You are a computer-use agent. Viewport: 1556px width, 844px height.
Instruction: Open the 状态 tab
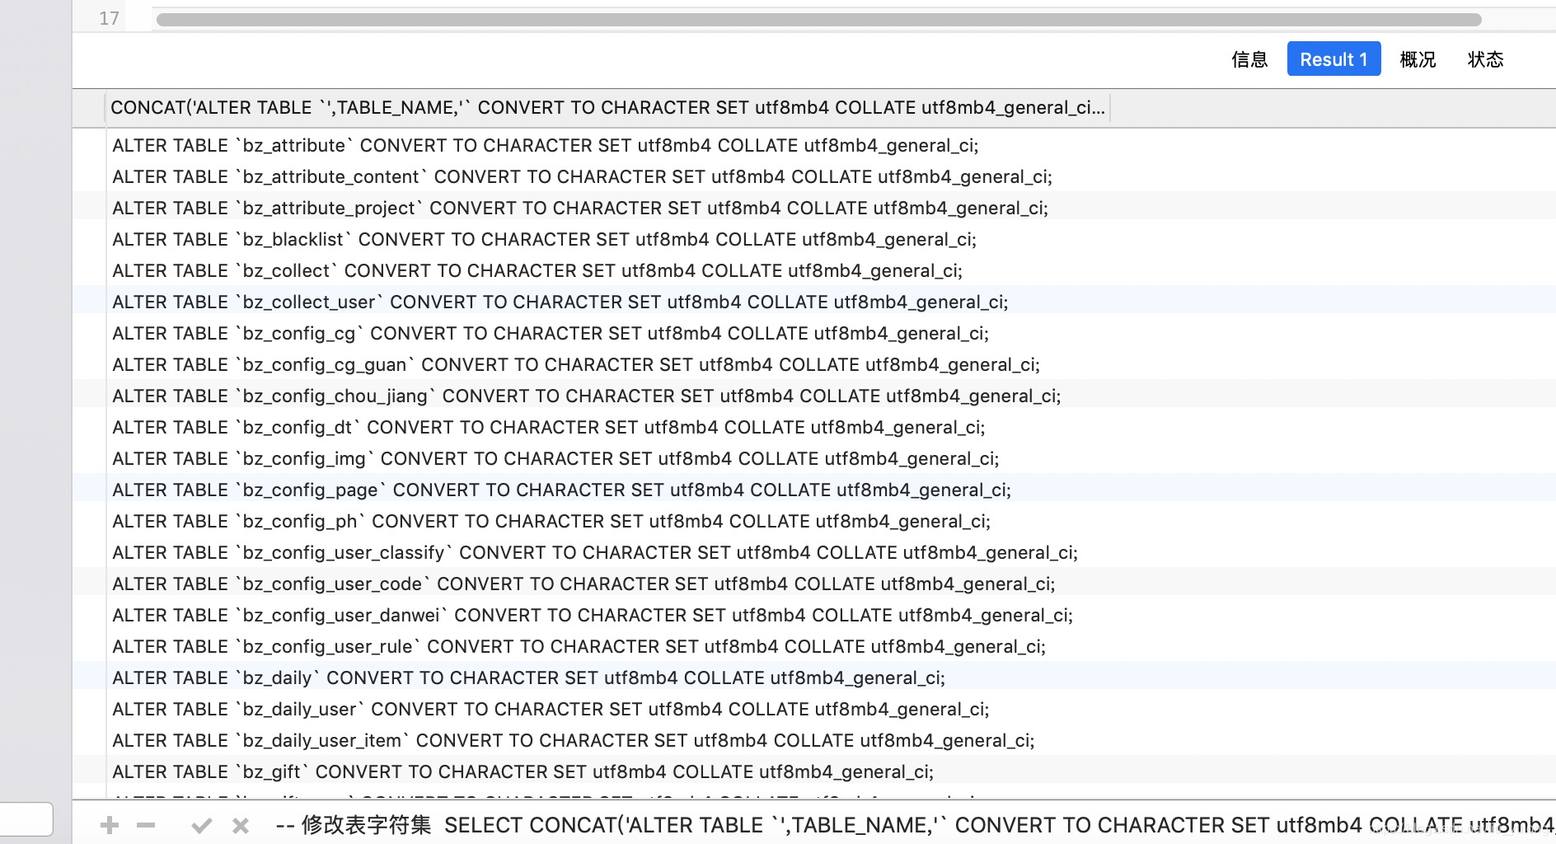pyautogui.click(x=1486, y=59)
